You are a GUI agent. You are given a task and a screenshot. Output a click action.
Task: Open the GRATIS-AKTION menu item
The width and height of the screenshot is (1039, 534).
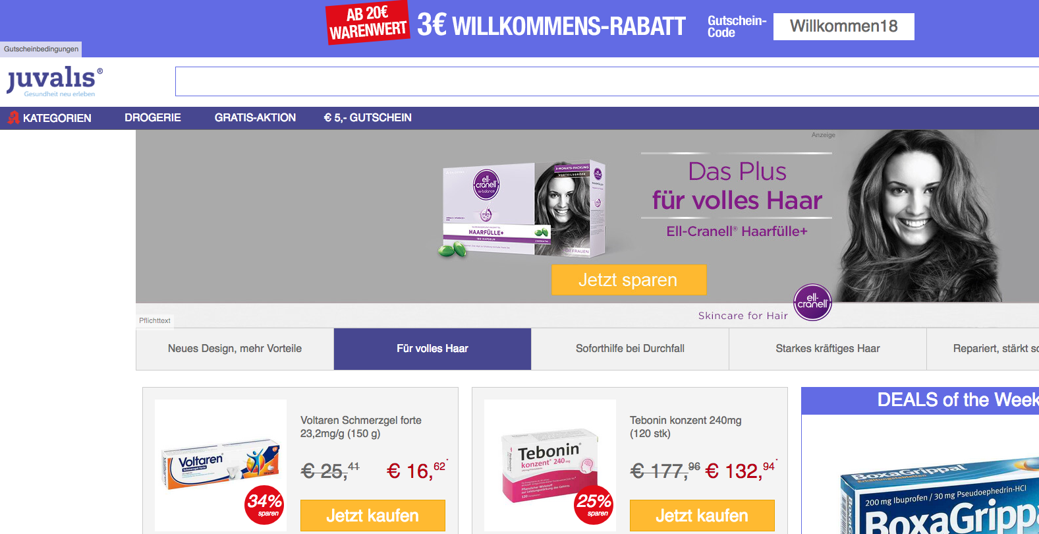coord(255,117)
